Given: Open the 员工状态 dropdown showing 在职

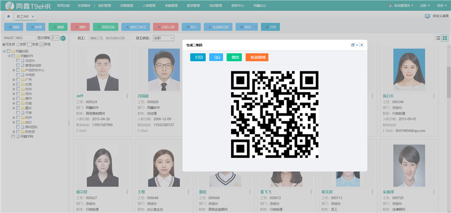Looking at the screenshot, I should pos(163,38).
